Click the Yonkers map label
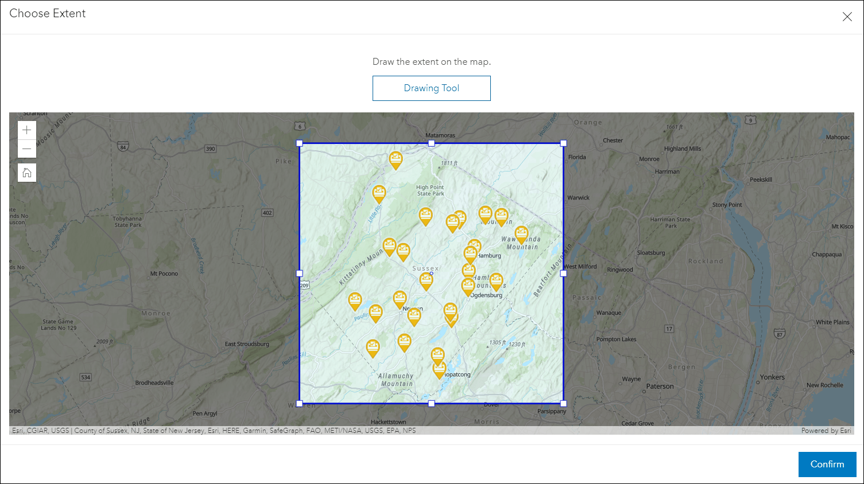 pyautogui.click(x=772, y=377)
